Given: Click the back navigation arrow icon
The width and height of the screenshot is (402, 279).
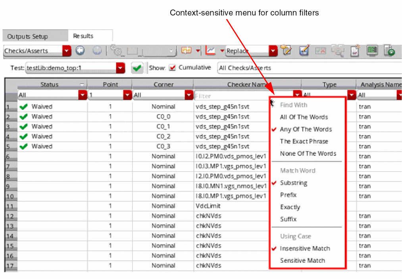Looking at the screenshot, I should click(80, 51).
